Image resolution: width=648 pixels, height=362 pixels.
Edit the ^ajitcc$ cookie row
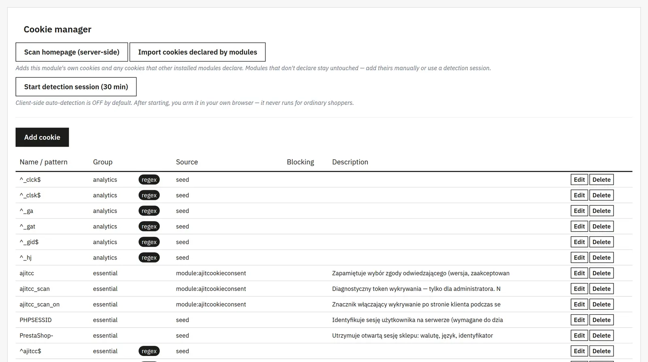[579, 351]
